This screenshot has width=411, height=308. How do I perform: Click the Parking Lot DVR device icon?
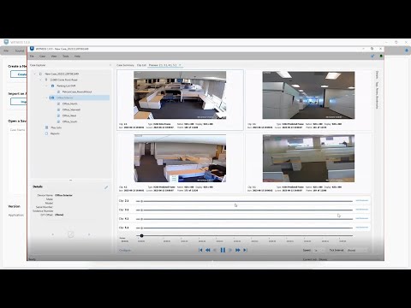click(x=52, y=86)
